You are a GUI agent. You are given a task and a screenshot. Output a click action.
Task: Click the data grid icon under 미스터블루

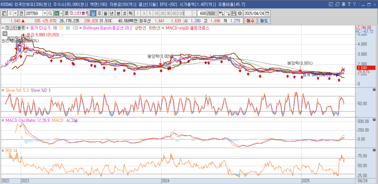(x=5, y=34)
